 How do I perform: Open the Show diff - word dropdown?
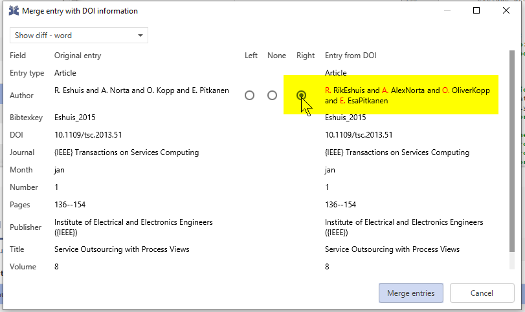pos(79,36)
